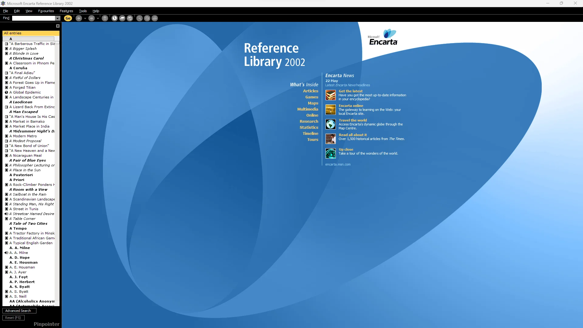Open the Online link under What's Inside
Screen dimensions: 583x328
(x=312, y=115)
